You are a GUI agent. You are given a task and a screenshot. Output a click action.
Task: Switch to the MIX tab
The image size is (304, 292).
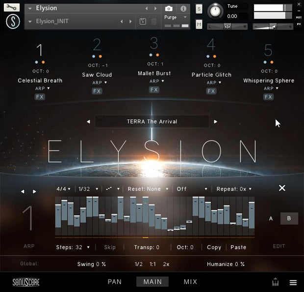pyautogui.click(x=190, y=282)
